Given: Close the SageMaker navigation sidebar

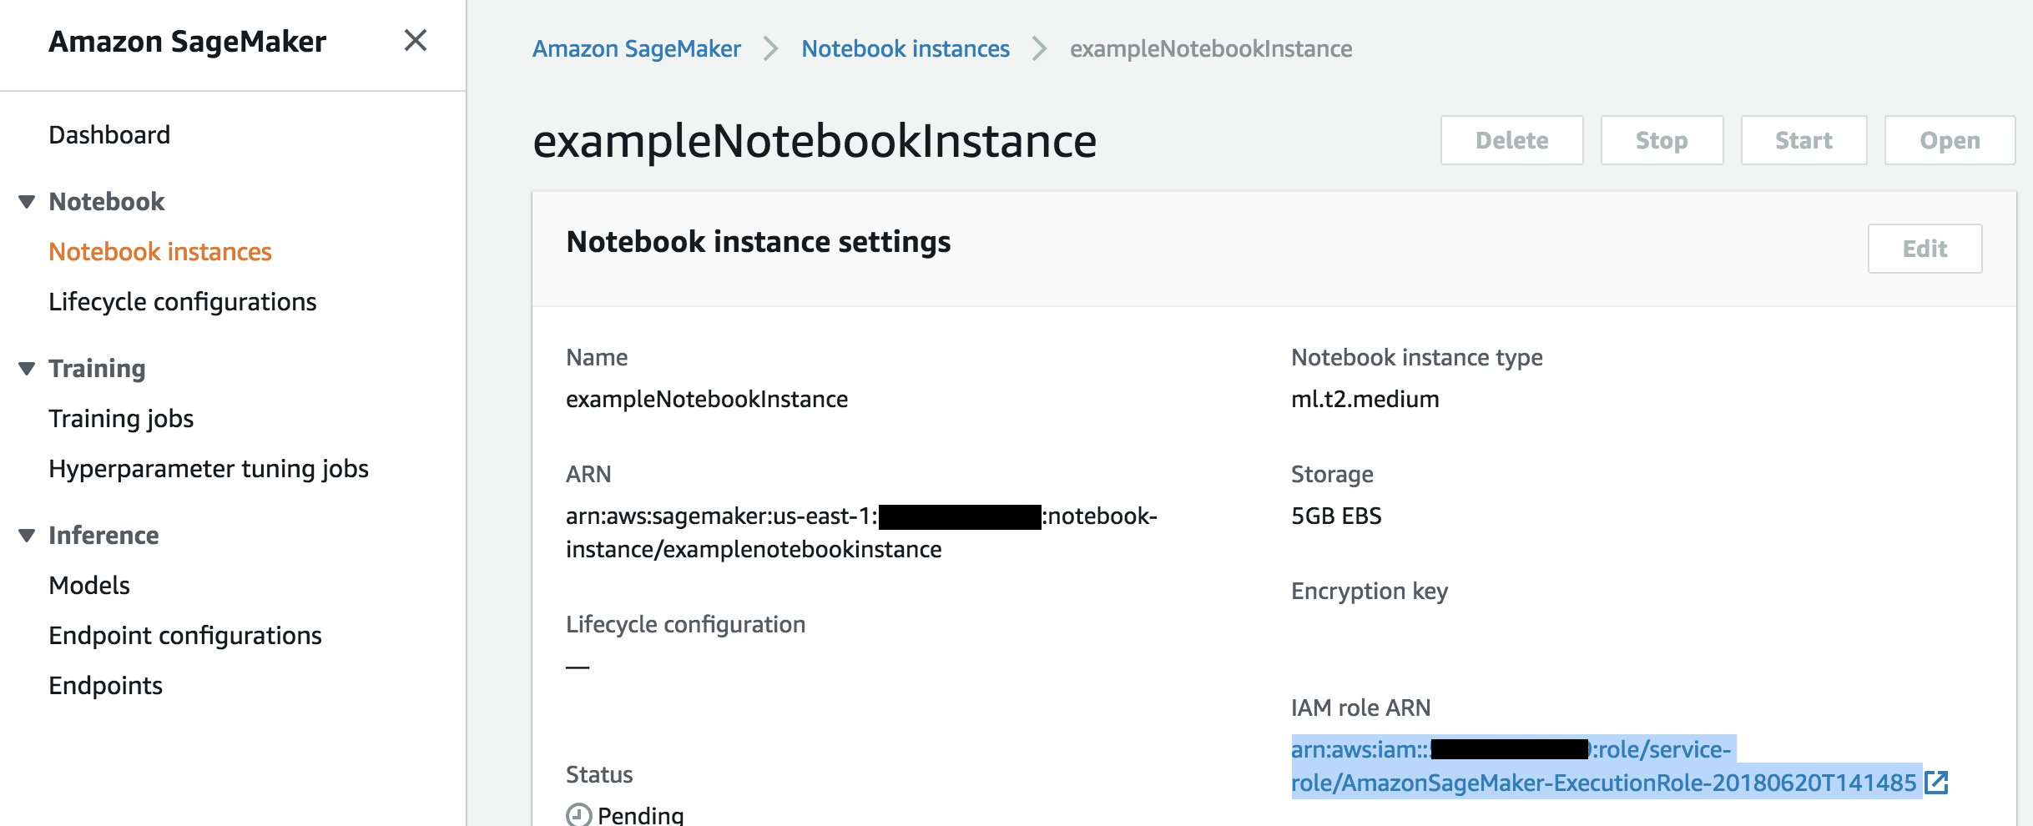Looking at the screenshot, I should [x=415, y=40].
